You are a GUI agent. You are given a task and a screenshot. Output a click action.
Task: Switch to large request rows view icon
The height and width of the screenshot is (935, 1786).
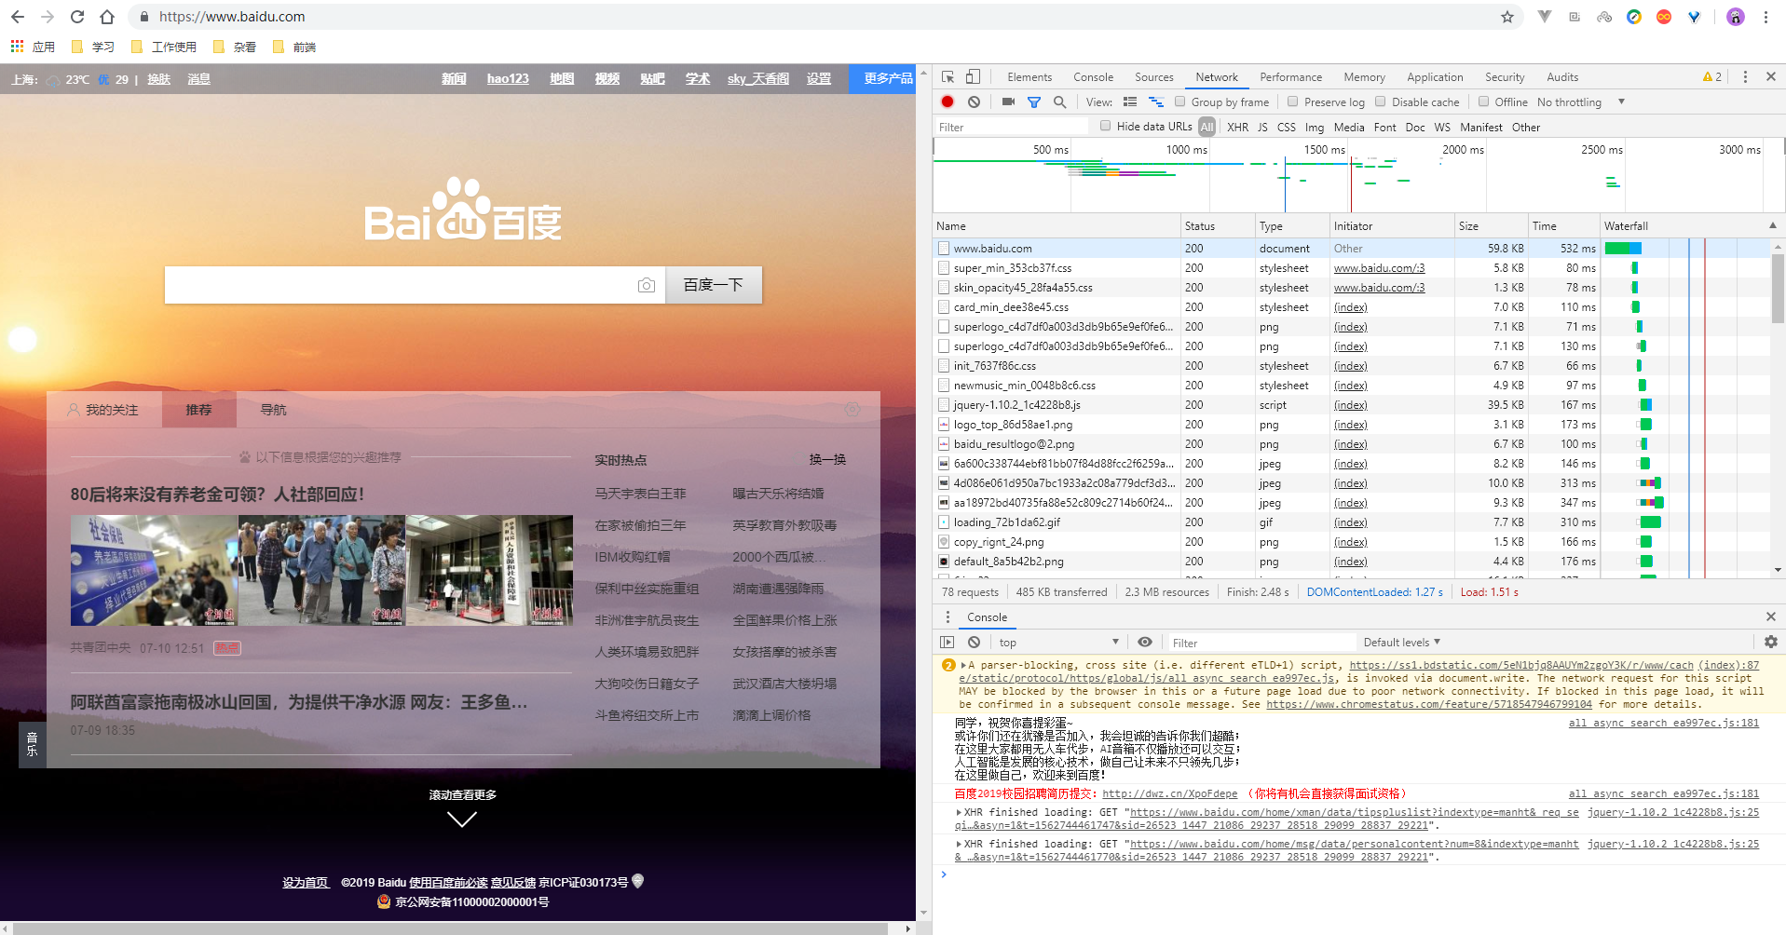tap(1130, 102)
